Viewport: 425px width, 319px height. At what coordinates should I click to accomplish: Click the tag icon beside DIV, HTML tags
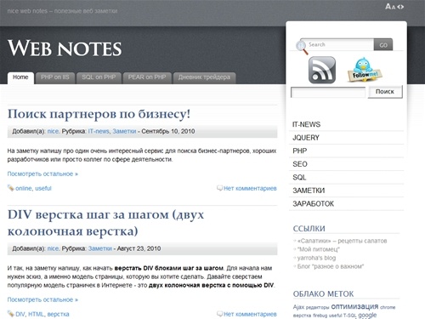10,314
